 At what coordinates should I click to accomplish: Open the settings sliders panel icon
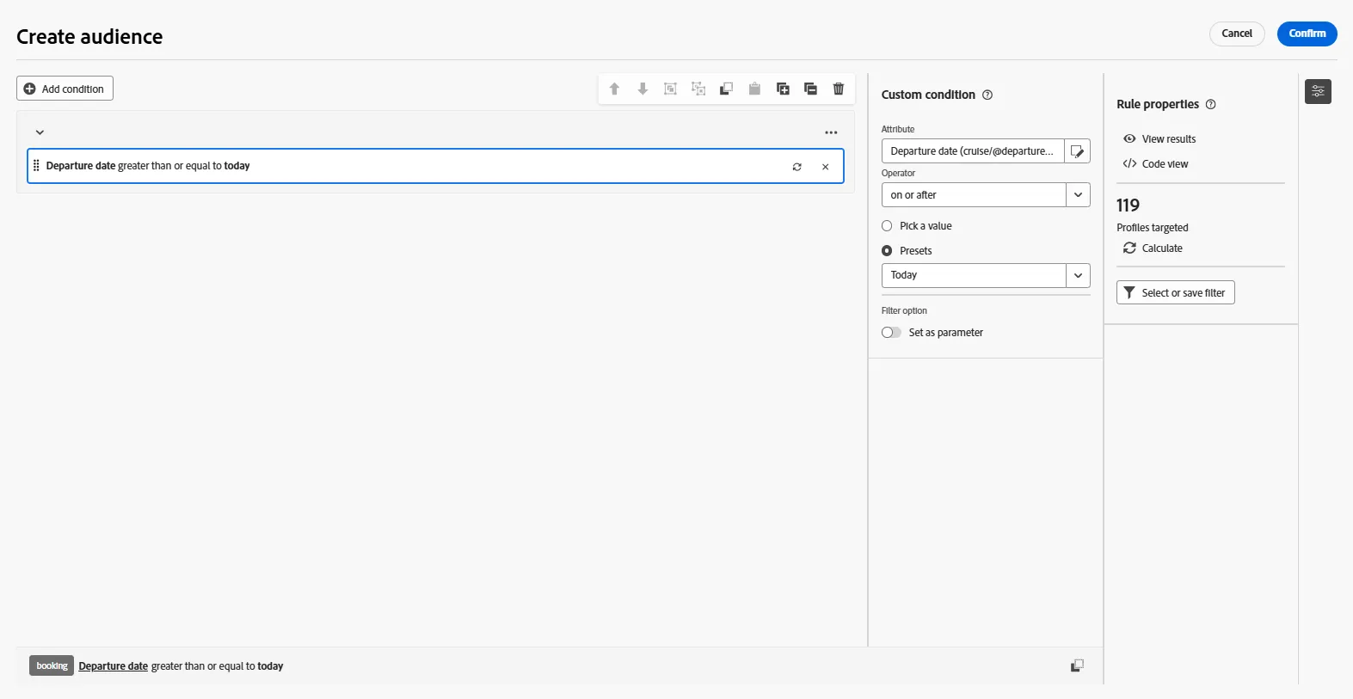(1318, 91)
